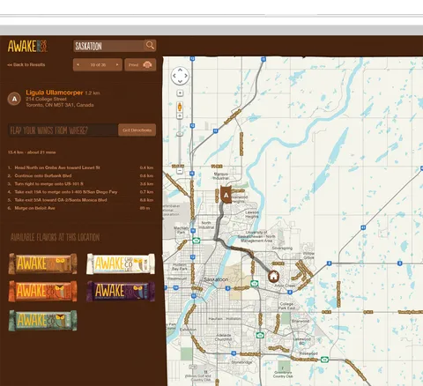The height and width of the screenshot is (386, 423).
Task: Go back to results list
Action: (26, 64)
